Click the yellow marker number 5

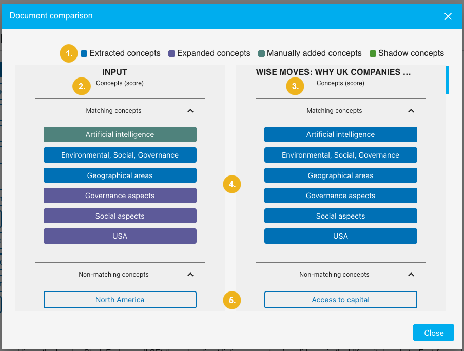pos(232,301)
